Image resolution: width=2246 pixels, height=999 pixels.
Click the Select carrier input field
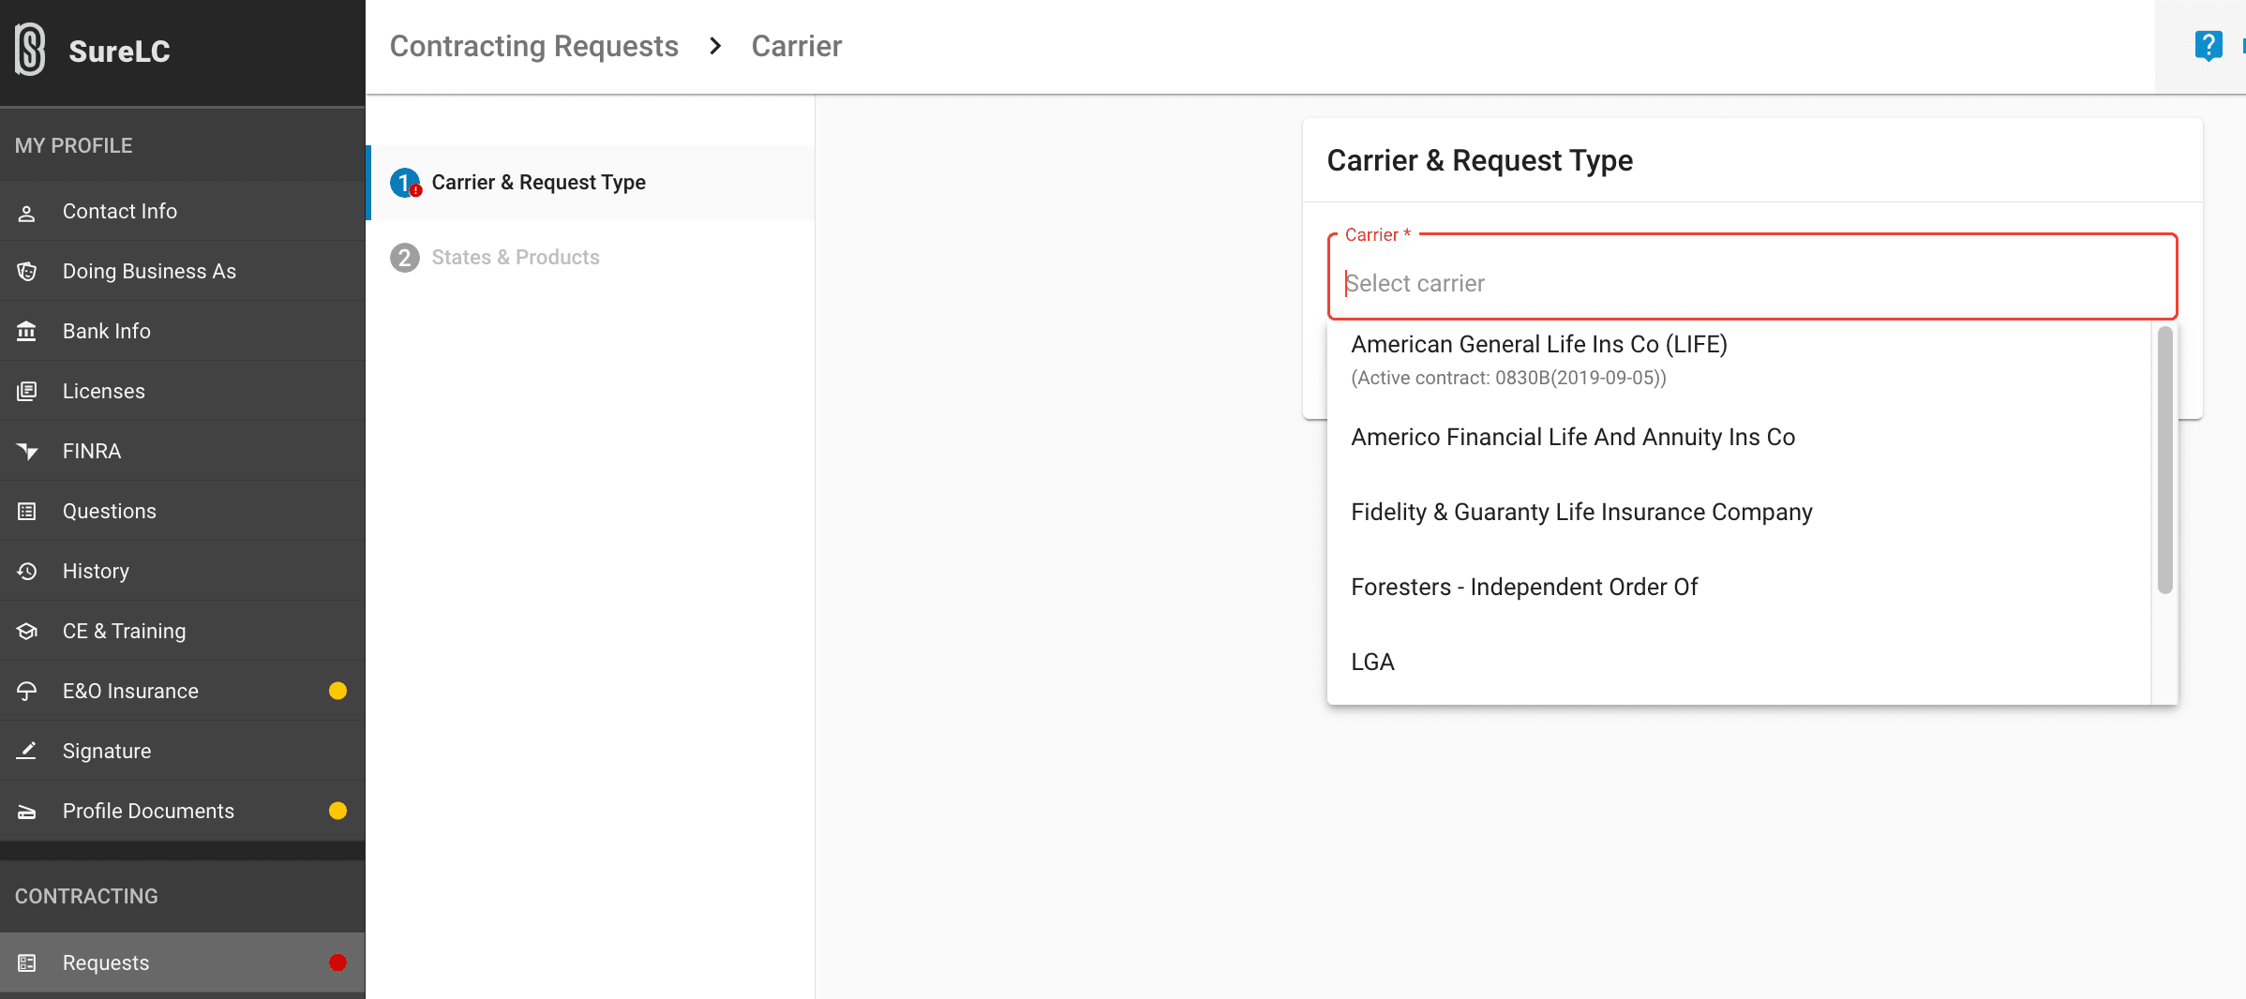point(1751,283)
